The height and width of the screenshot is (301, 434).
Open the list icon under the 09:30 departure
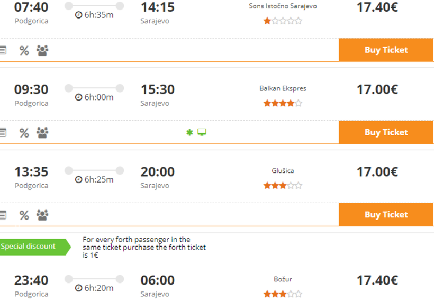pyautogui.click(x=3, y=132)
